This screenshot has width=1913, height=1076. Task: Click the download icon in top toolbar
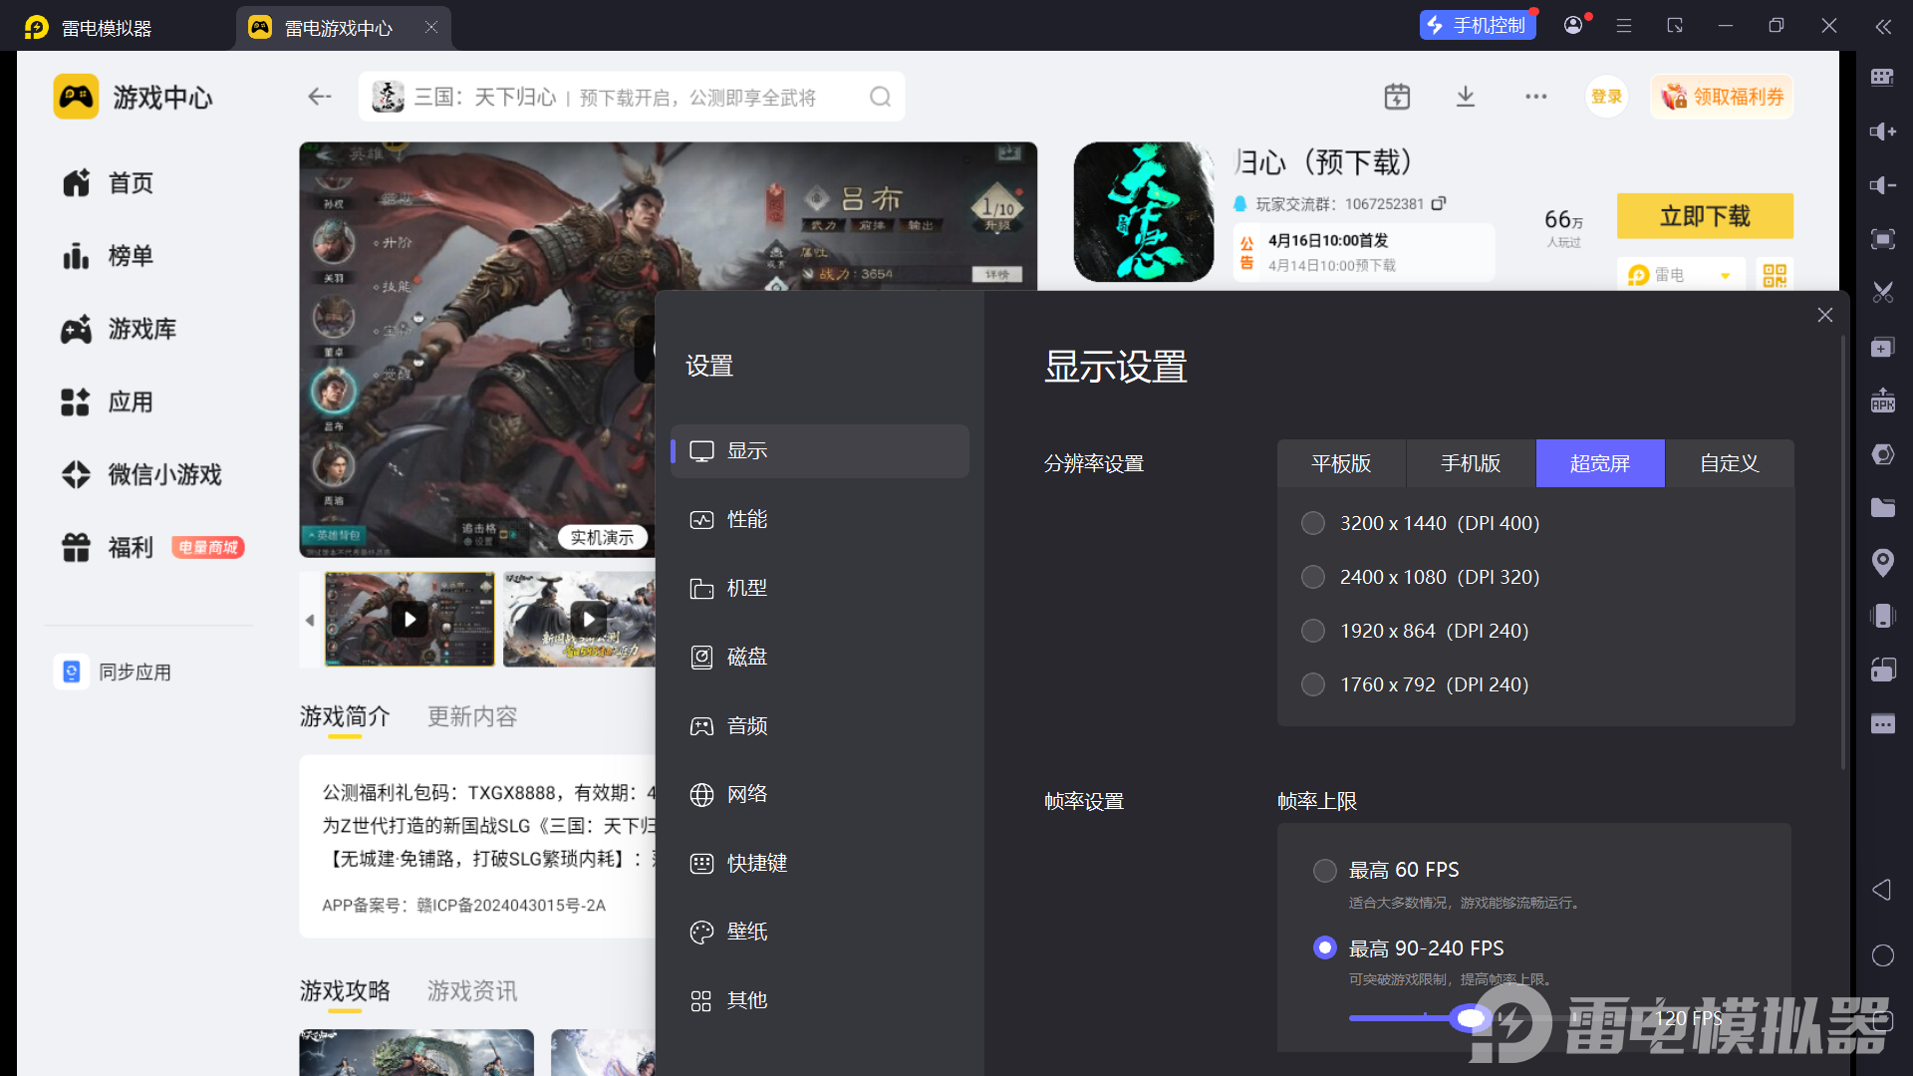[x=1465, y=97]
